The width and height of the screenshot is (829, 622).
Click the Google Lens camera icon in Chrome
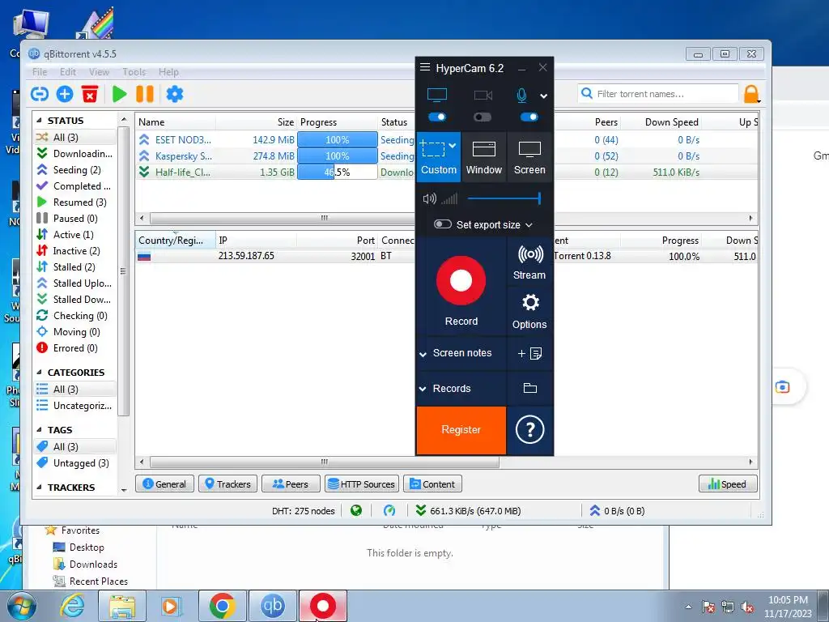click(783, 386)
